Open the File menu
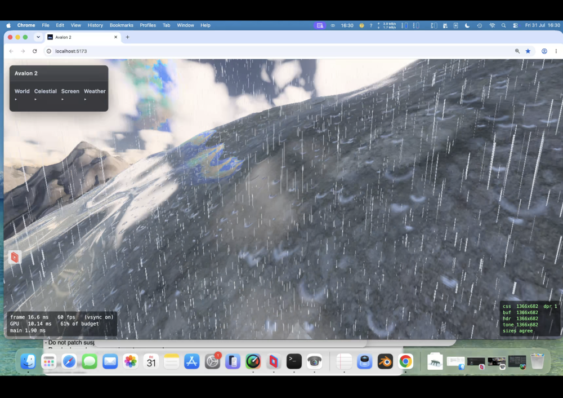 click(x=46, y=25)
